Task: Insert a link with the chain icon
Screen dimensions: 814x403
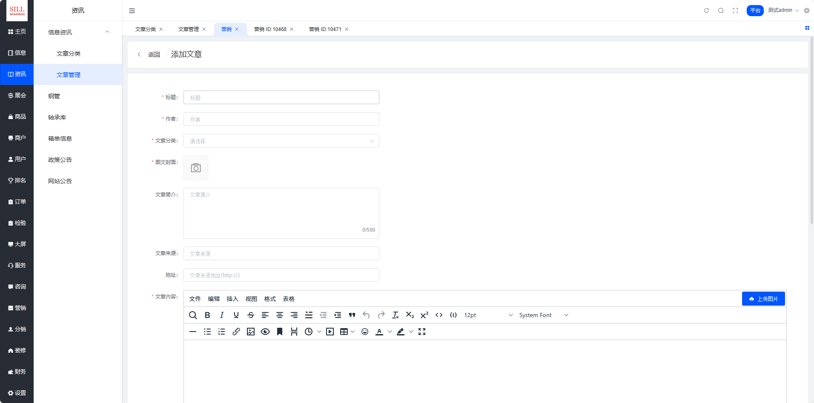Action: [x=236, y=332]
